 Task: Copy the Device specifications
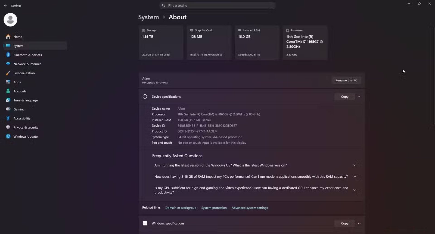pos(344,97)
